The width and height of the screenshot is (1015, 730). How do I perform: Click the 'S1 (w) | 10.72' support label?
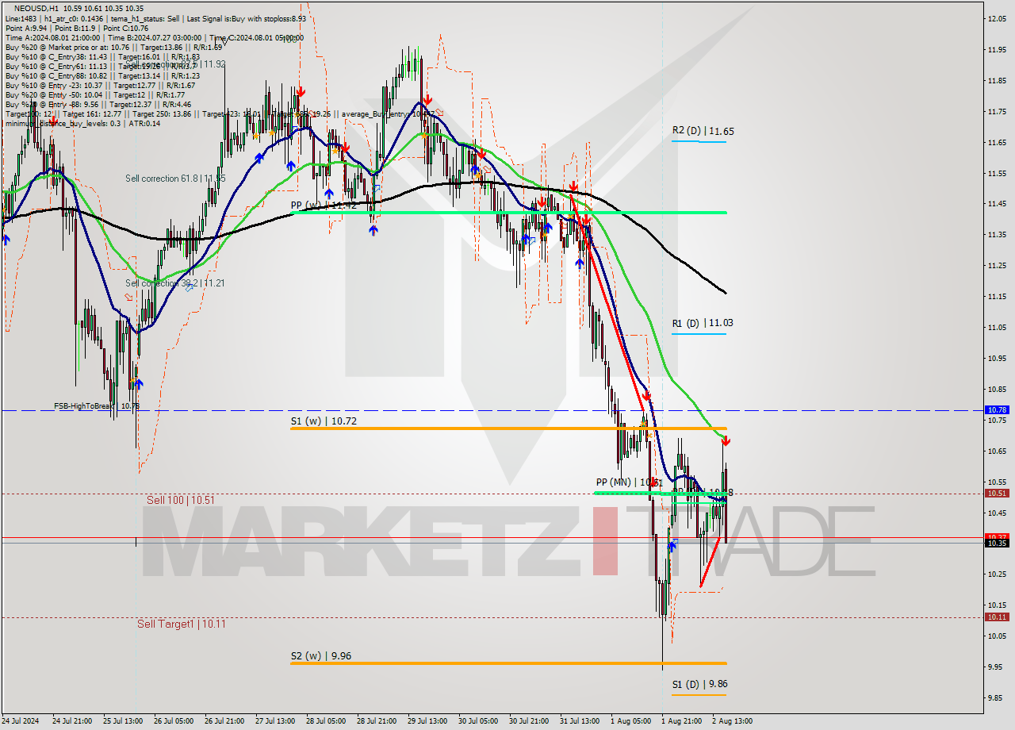(323, 421)
